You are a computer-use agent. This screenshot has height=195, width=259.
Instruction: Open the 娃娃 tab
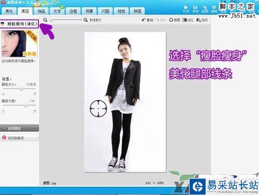pos(121,11)
